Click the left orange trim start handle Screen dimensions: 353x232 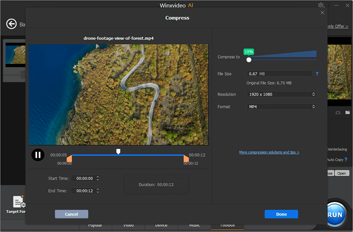coord(69,160)
